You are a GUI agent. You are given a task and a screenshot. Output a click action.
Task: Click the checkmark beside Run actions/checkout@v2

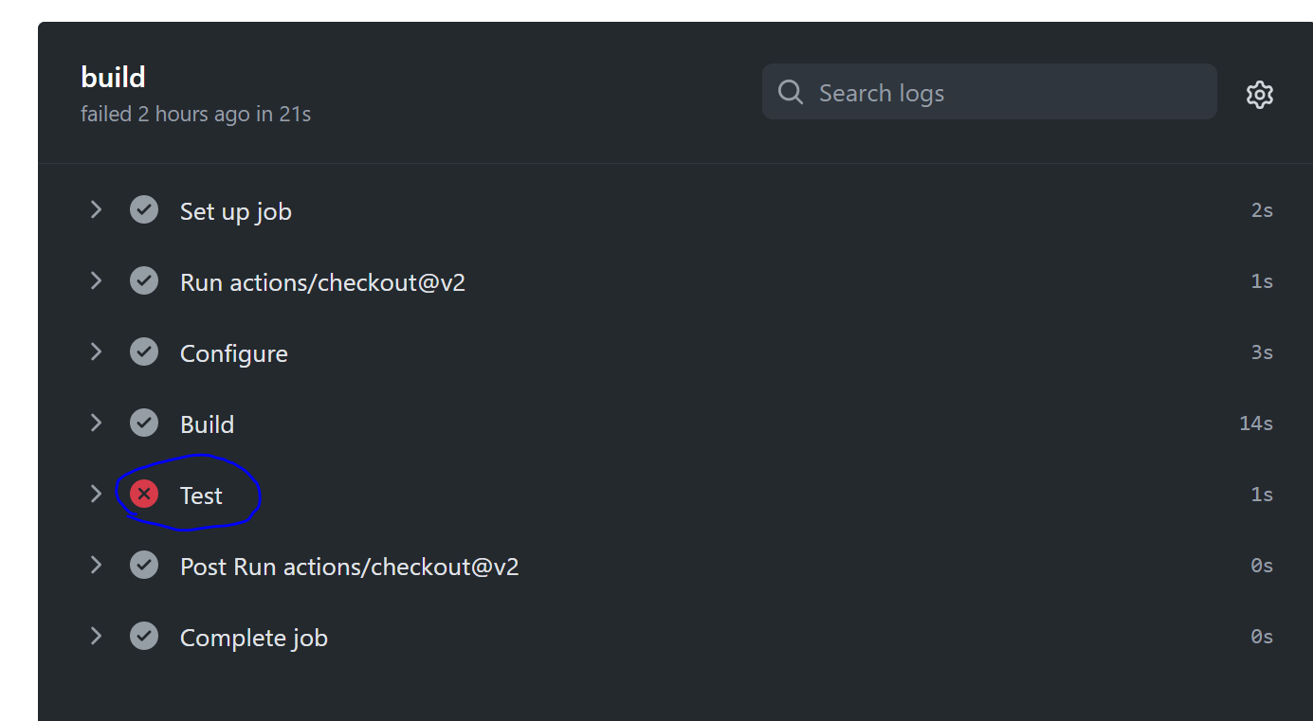tap(144, 280)
